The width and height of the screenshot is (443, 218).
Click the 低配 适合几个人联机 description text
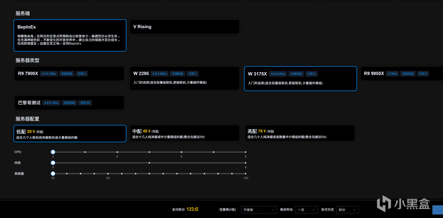coord(47,138)
